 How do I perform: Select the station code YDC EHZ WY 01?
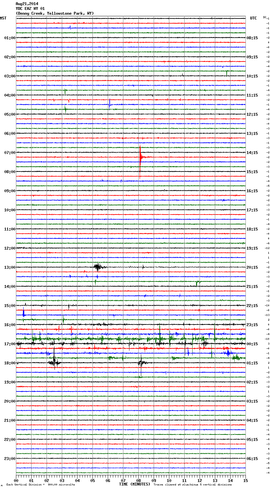pyautogui.click(x=30, y=9)
